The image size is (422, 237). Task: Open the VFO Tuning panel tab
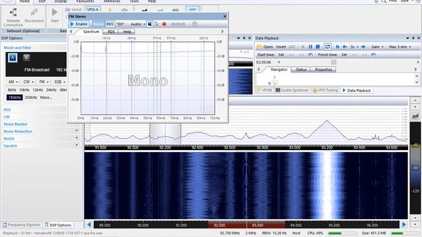(x=325, y=90)
